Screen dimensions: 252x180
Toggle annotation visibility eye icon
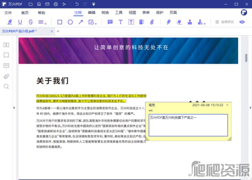tap(242, 22)
